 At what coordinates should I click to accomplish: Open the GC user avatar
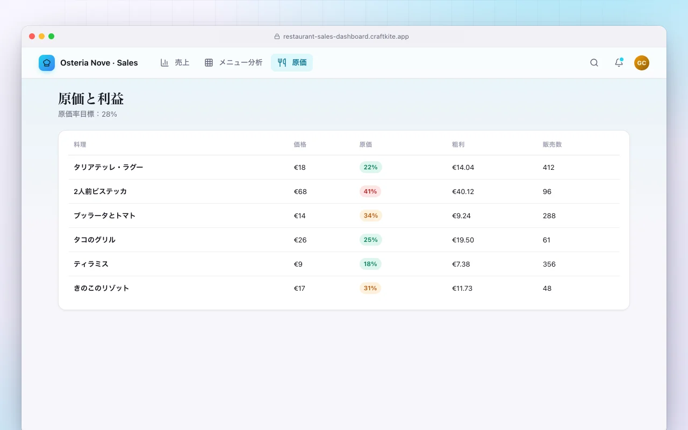point(641,63)
